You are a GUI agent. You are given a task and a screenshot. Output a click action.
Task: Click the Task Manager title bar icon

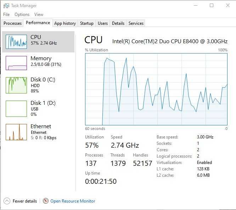(6, 6)
